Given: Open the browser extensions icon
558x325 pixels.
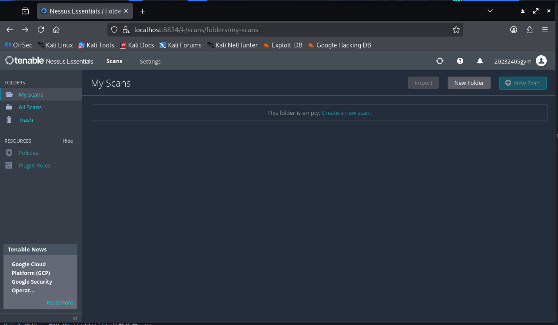Looking at the screenshot, I should [x=529, y=30].
